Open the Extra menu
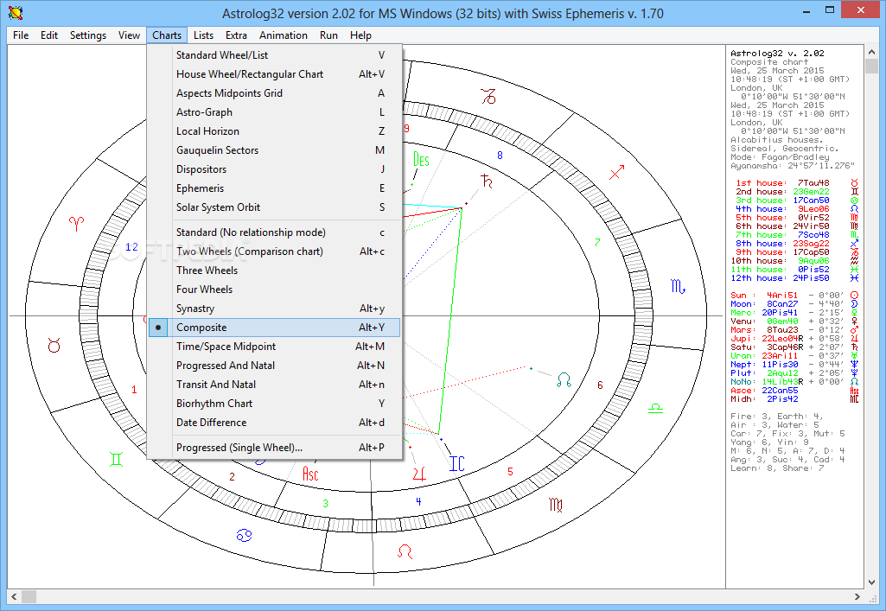 point(236,35)
